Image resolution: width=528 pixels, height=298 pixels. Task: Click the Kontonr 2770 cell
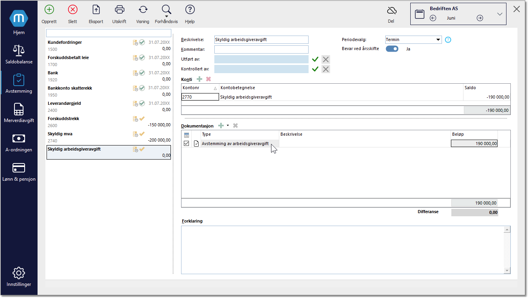point(200,97)
